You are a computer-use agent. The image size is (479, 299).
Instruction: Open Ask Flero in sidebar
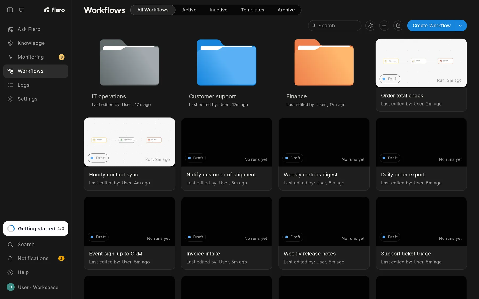36,29
